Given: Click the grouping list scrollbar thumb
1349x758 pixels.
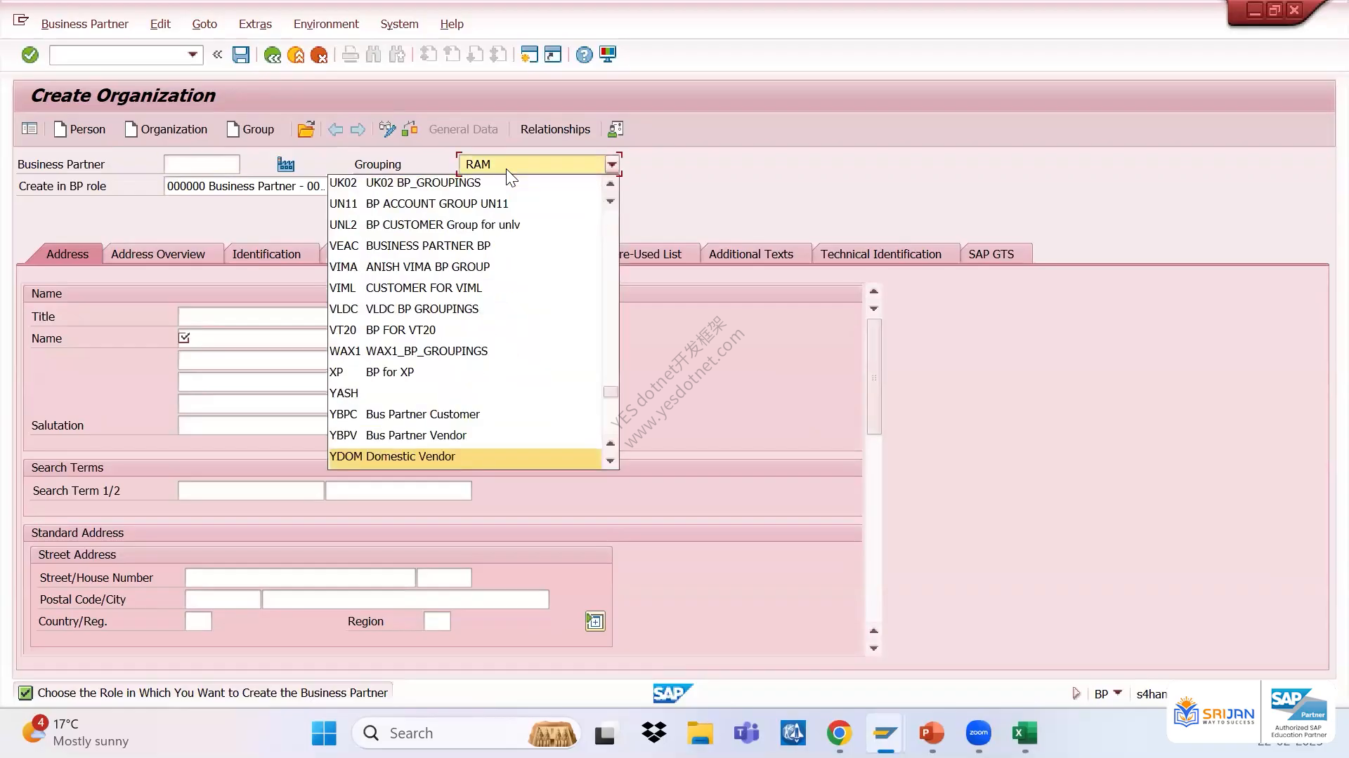Looking at the screenshot, I should point(611,392).
